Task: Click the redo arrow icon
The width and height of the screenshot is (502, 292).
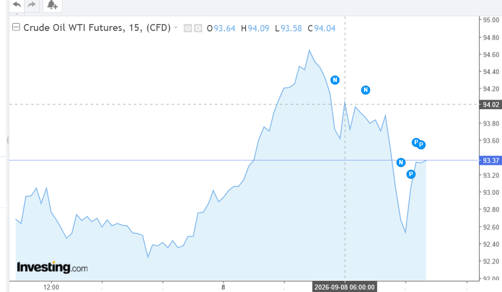Action: (x=32, y=5)
